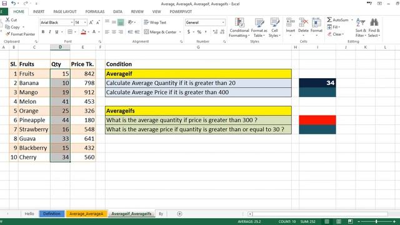Image resolution: width=400 pixels, height=225 pixels.
Task: Open the FORMULAS ribbon tab
Action: point(94,11)
